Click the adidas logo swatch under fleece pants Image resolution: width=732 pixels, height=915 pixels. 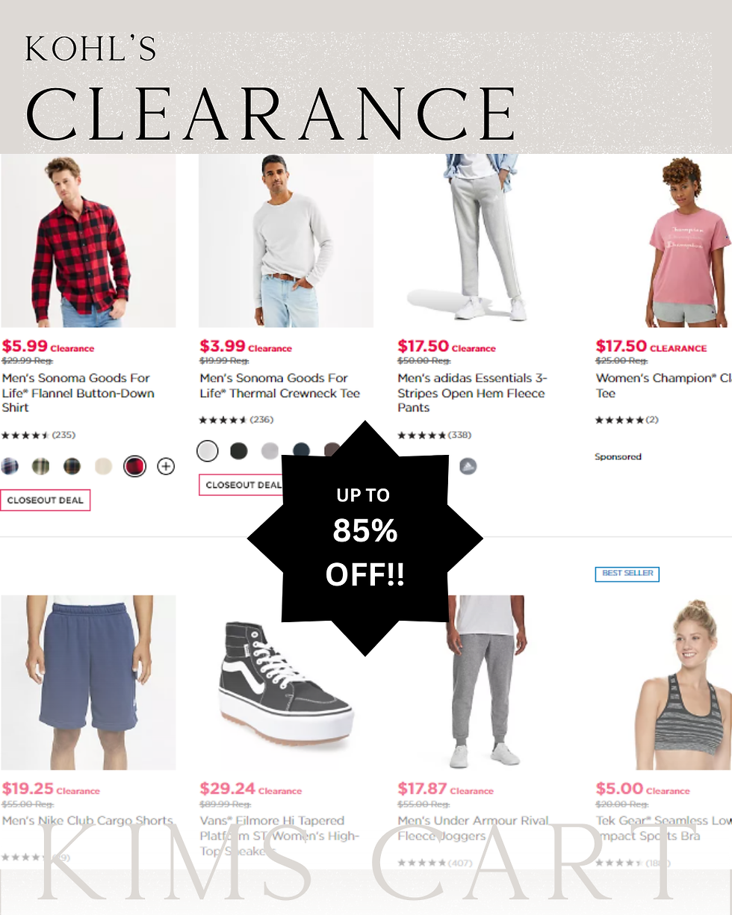468,467
